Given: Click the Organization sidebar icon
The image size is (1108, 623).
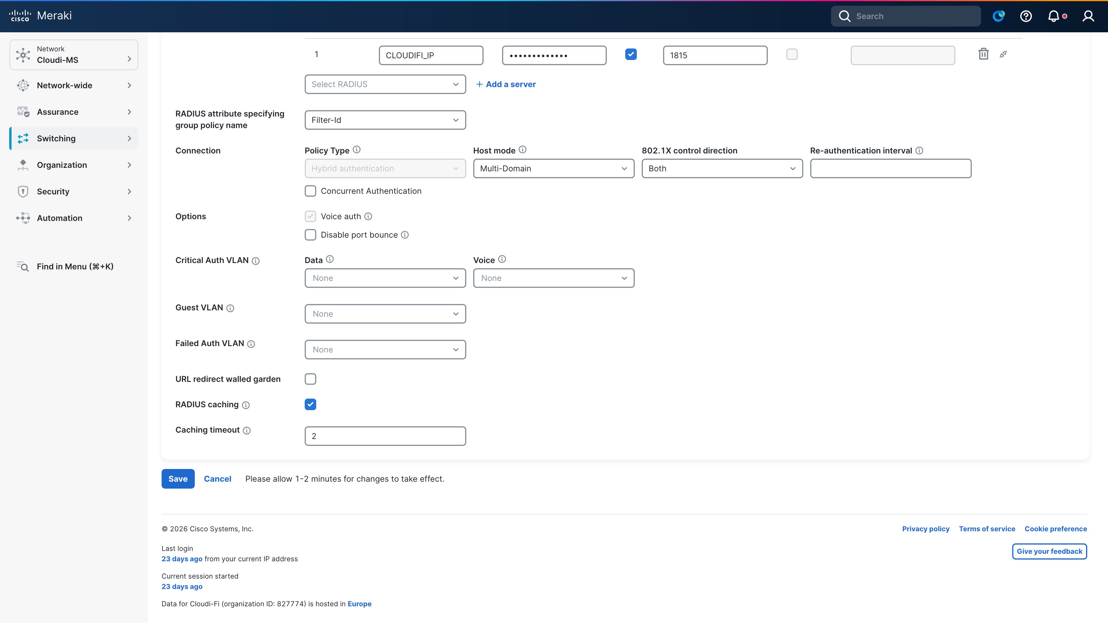Looking at the screenshot, I should pyautogui.click(x=23, y=165).
